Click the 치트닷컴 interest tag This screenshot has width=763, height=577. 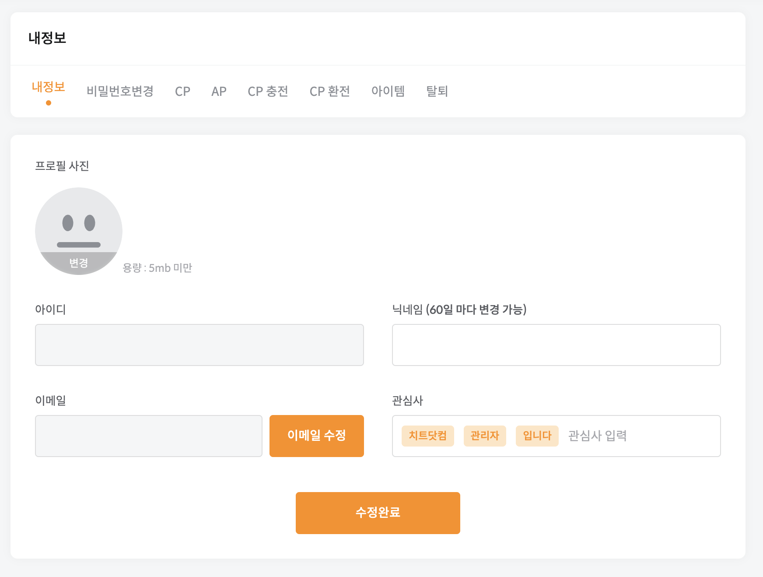point(428,436)
